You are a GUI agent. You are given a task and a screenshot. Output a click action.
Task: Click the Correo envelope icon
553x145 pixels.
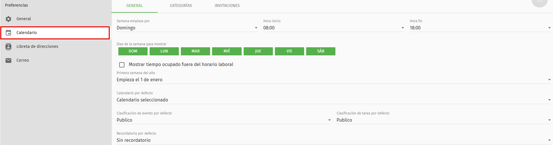click(x=8, y=60)
